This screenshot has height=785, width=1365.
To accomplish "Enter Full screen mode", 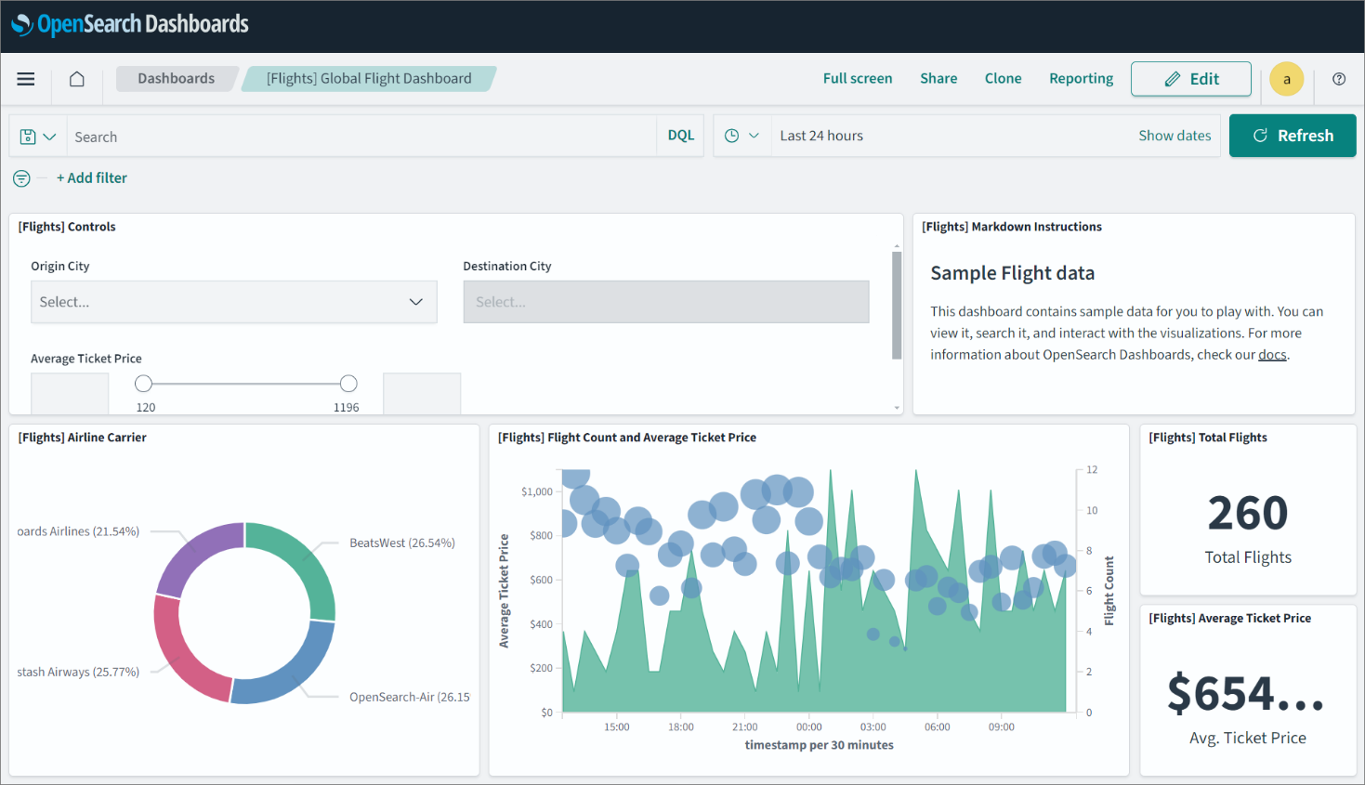I will (858, 79).
